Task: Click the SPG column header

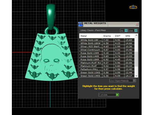Action: point(129,36)
